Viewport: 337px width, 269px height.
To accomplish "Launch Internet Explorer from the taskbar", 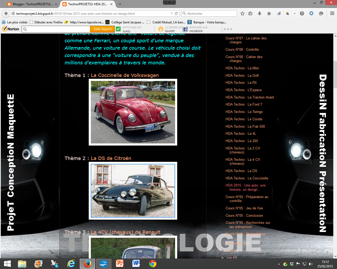I will click(71, 264).
